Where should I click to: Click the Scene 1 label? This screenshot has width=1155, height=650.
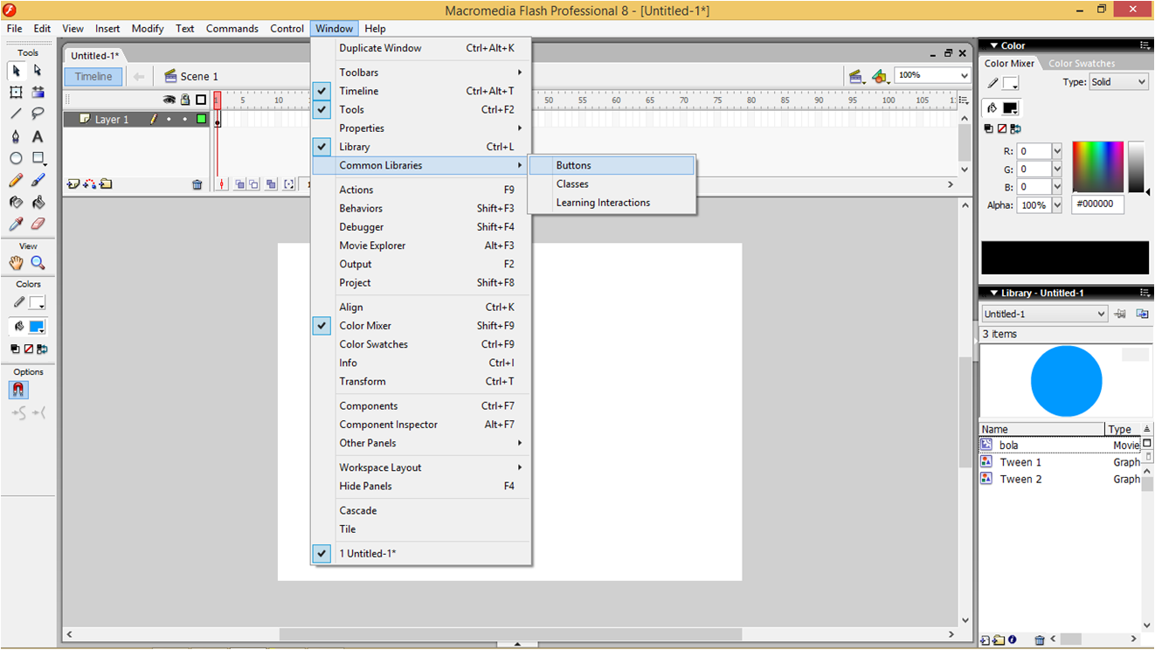coord(199,77)
